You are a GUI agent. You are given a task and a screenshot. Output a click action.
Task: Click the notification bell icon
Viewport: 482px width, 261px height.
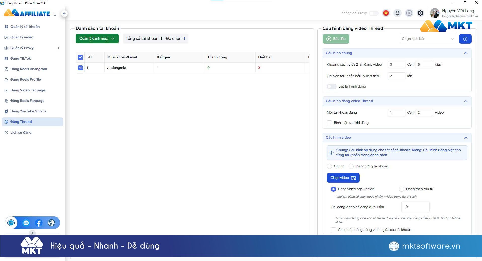pos(397,13)
